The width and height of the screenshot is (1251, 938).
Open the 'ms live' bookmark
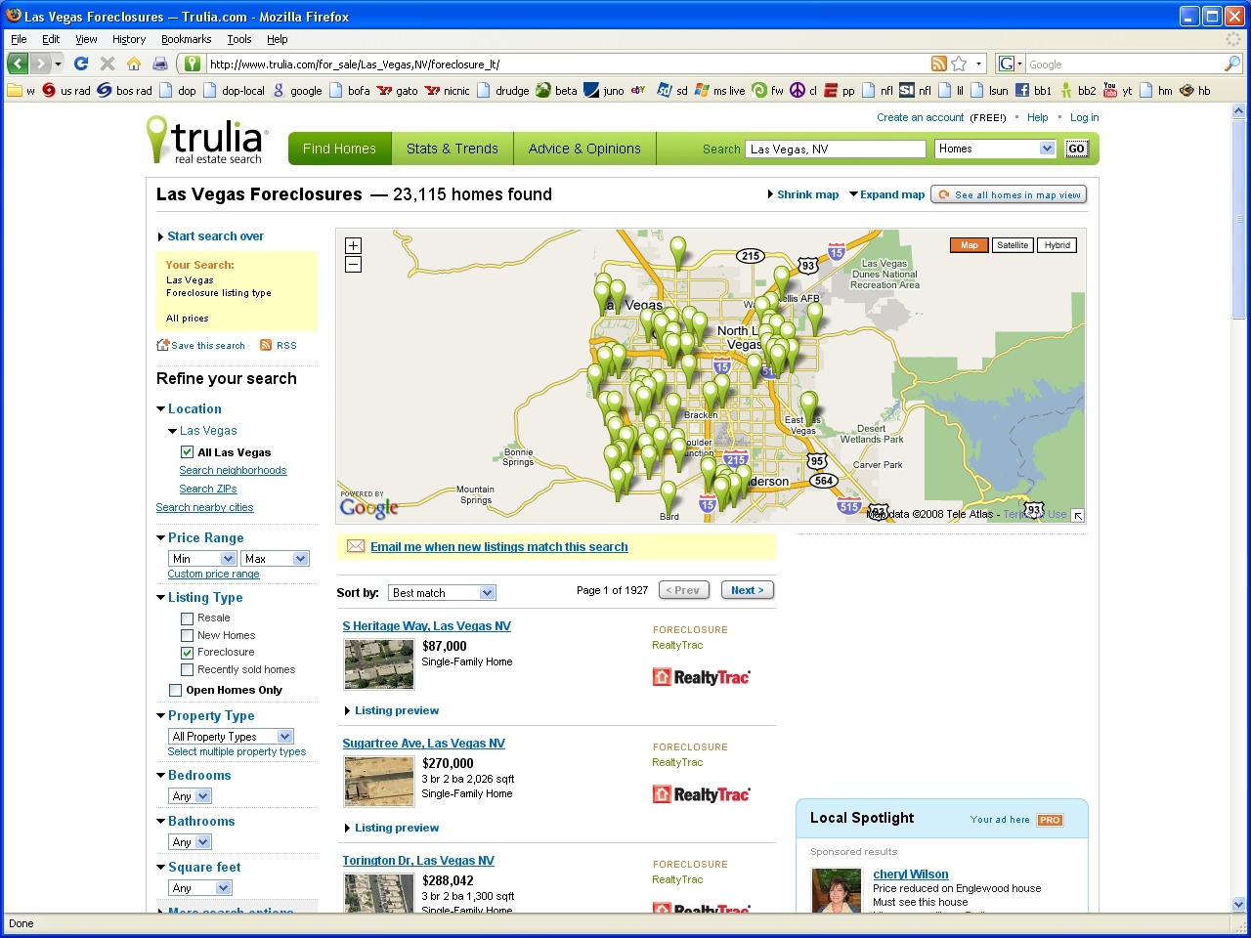pyautogui.click(x=719, y=91)
